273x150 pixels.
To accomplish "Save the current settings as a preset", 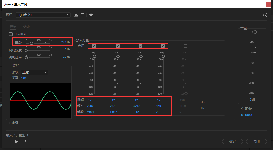I will 76,15.
